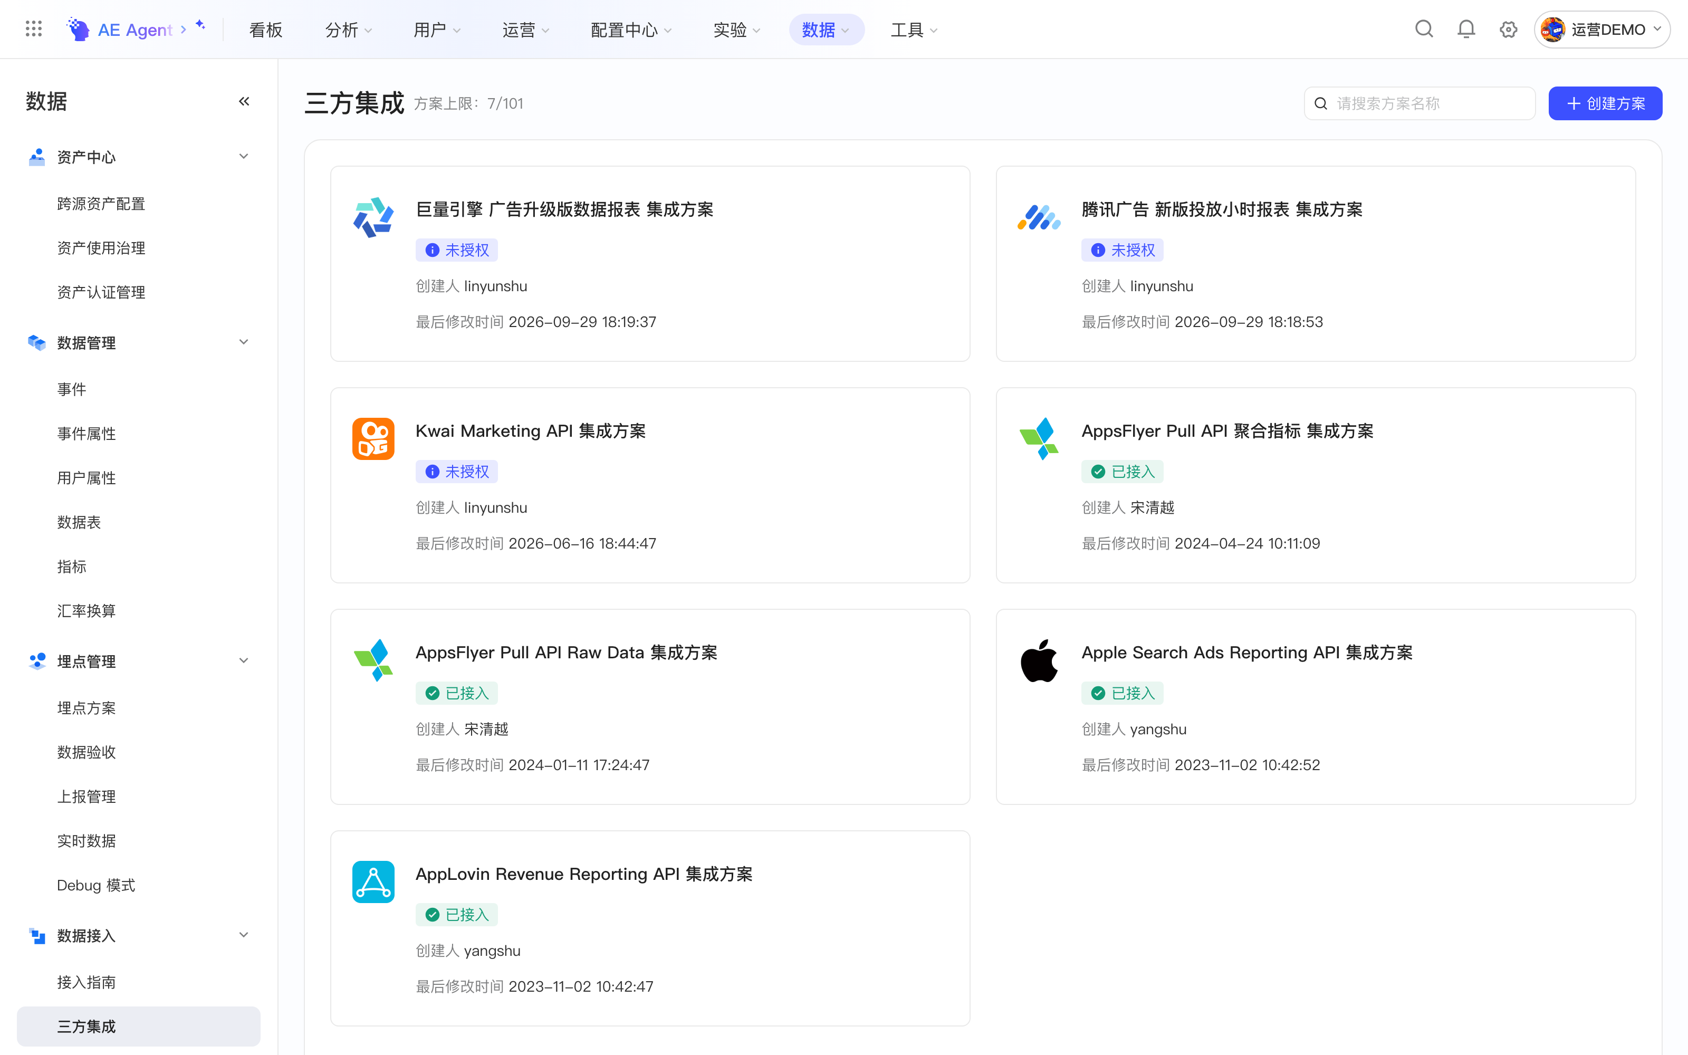The height and width of the screenshot is (1055, 1688).
Task: Open the 实验 top menu
Action: click(736, 30)
